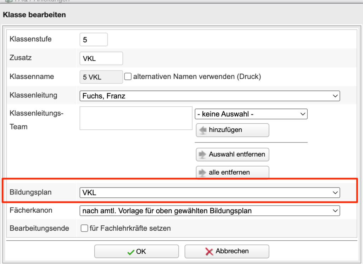This screenshot has width=363, height=264.
Task: Click the left-arrow icon on hinzufügen button
Action: coord(203,130)
